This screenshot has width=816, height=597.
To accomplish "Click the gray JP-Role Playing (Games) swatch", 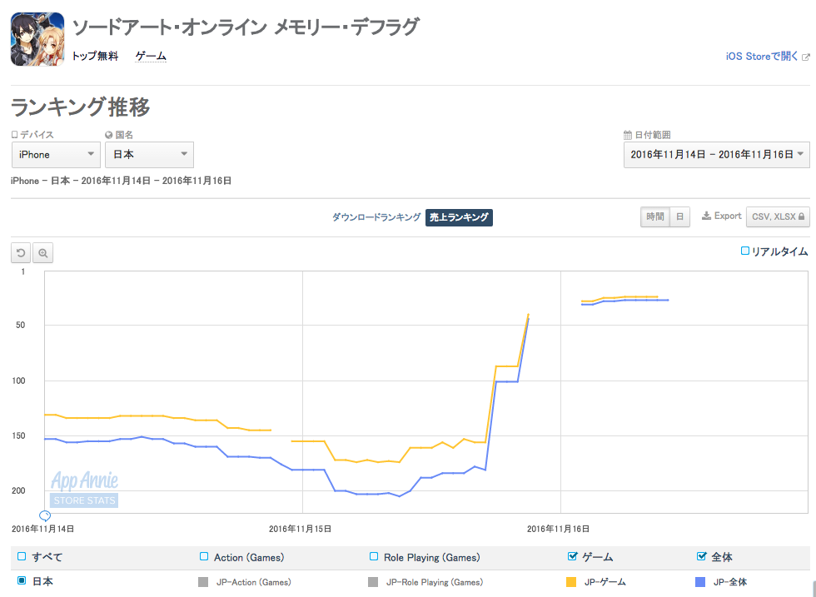I will (373, 582).
